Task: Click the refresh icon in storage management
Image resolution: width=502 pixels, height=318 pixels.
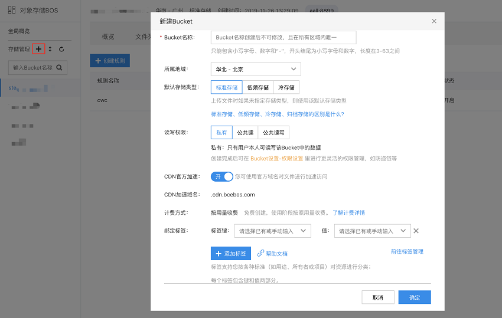Action: (61, 49)
